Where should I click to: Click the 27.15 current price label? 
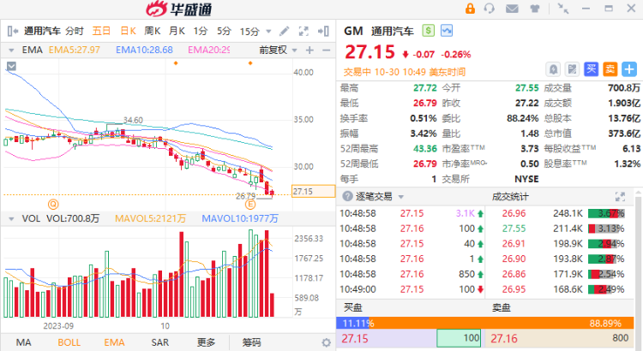313,191
